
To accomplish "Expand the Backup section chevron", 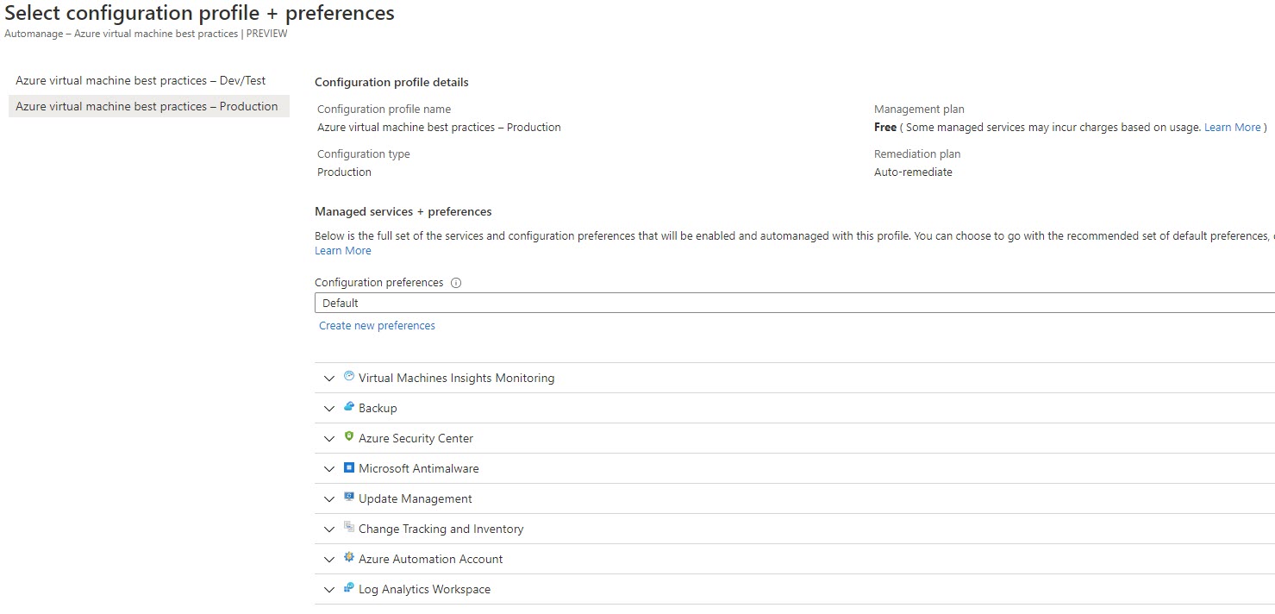I will 328,409.
